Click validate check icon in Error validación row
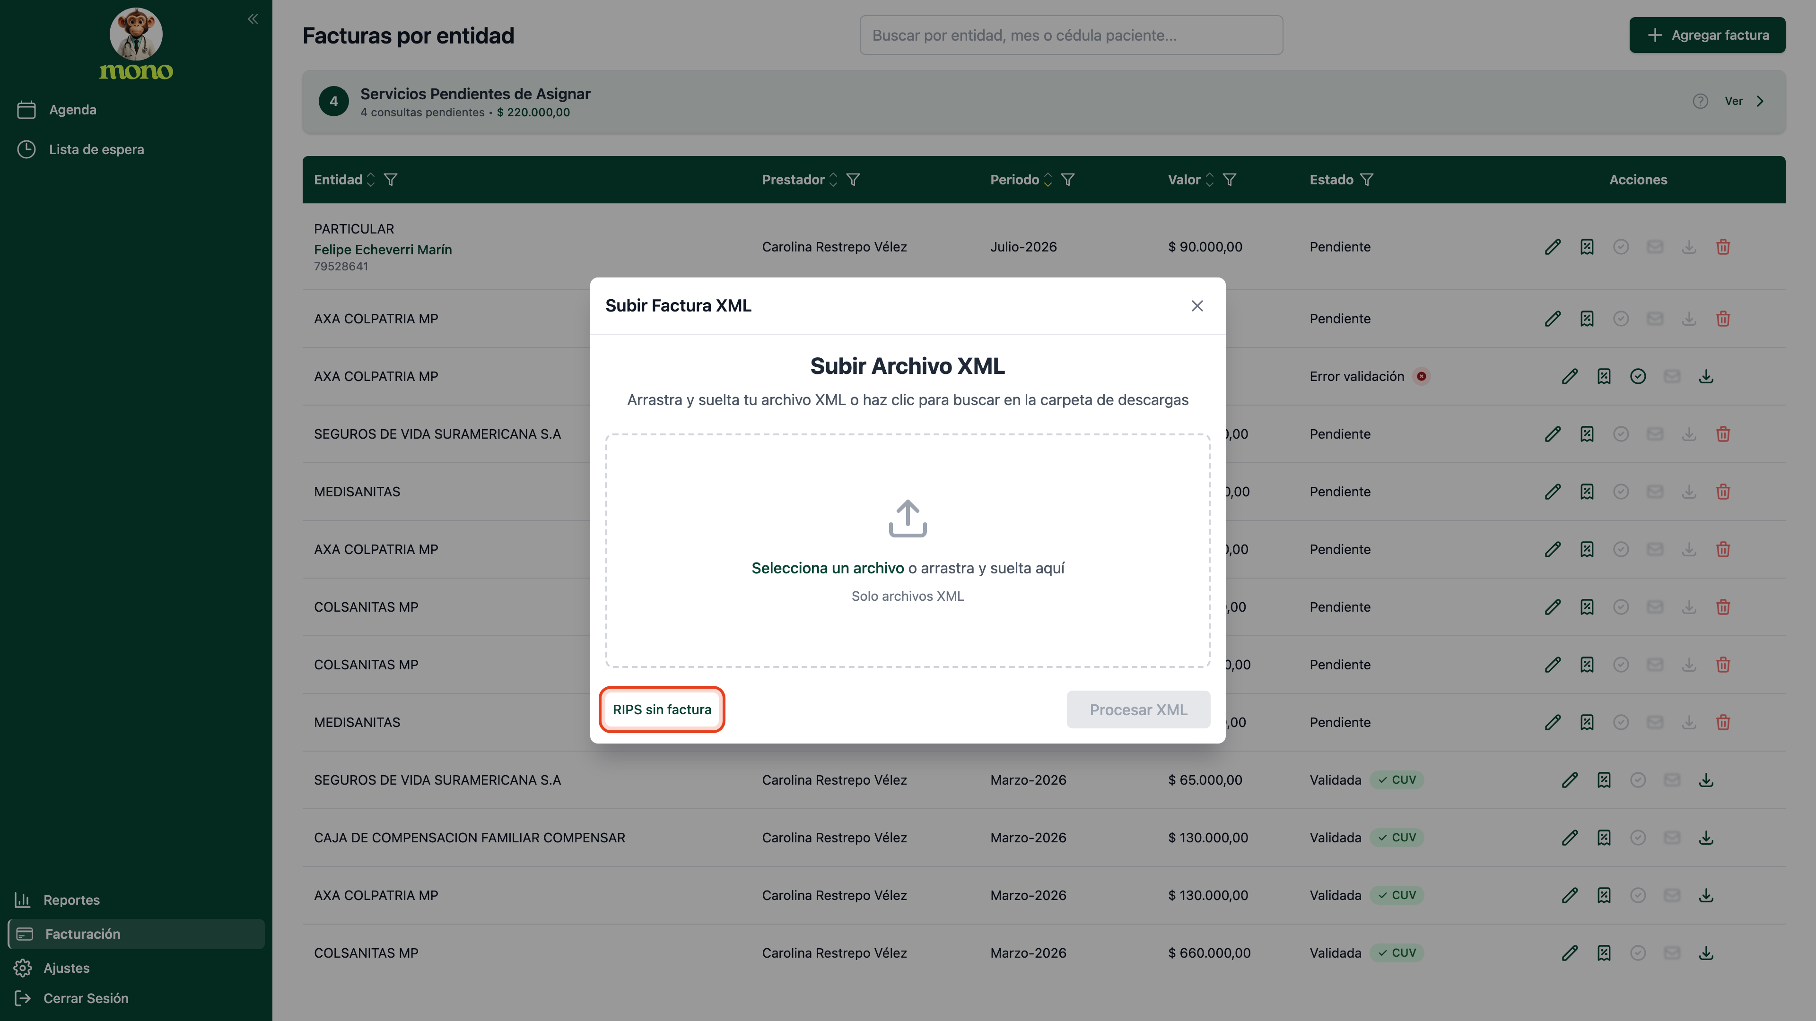The image size is (1816, 1021). [1638, 377]
